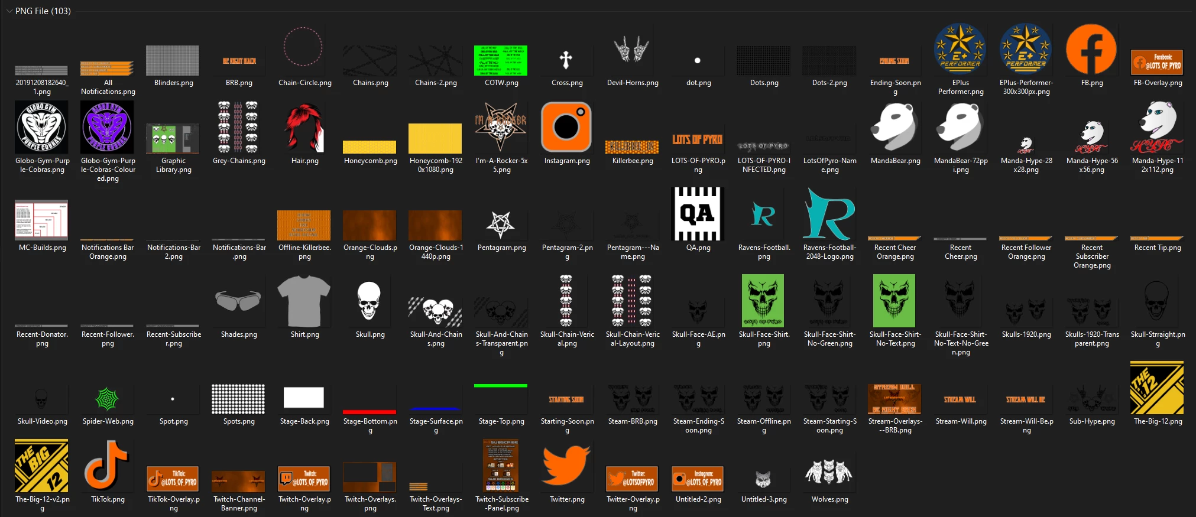Select the Honeycomb-1920x1080.png thumbnail

[435, 138]
